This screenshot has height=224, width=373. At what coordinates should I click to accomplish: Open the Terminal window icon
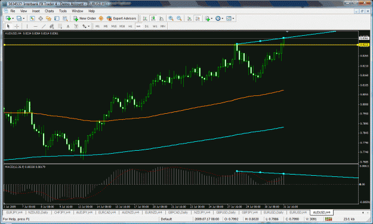[57, 18]
